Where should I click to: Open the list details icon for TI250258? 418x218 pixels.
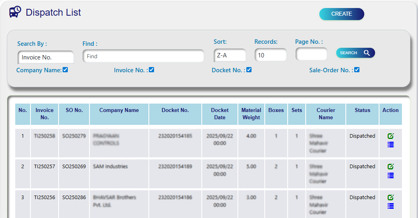(390, 145)
